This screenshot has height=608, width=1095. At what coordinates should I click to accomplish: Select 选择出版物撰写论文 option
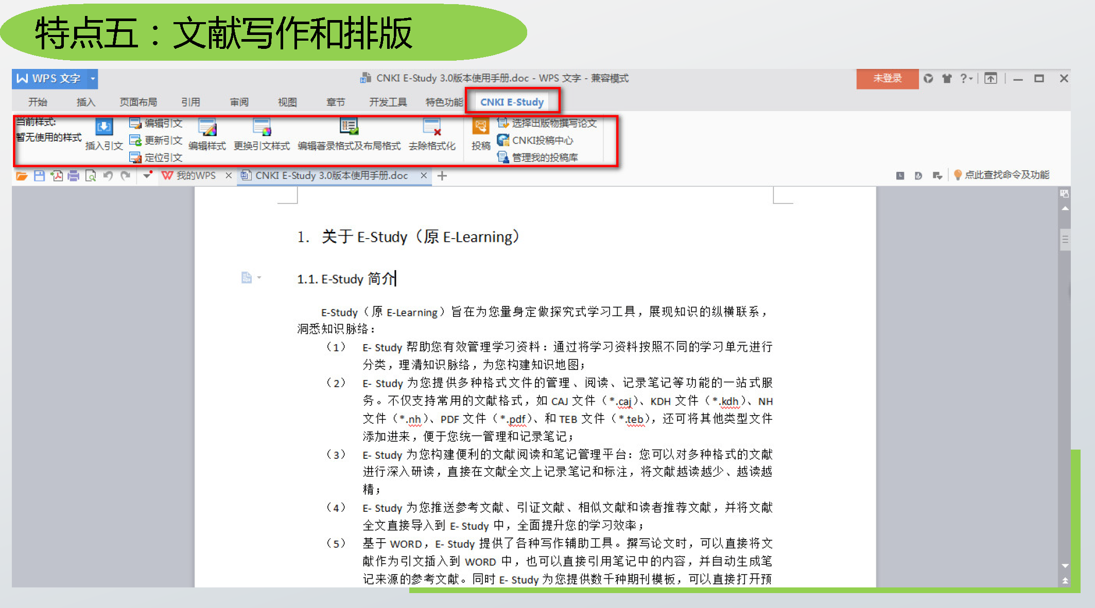click(x=547, y=123)
